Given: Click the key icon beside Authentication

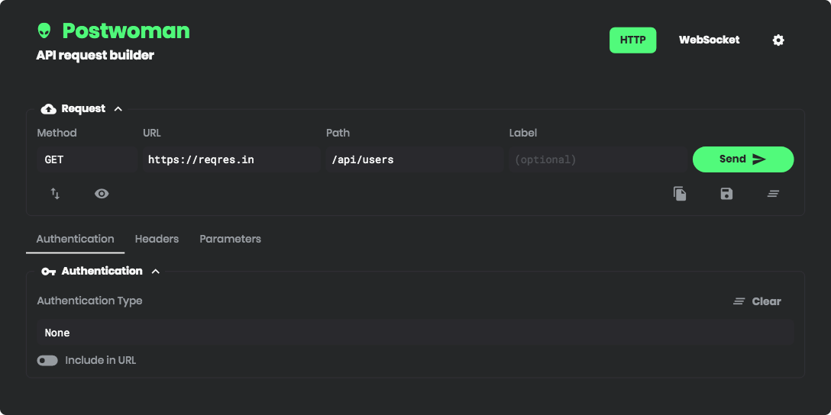Looking at the screenshot, I should tap(48, 272).
